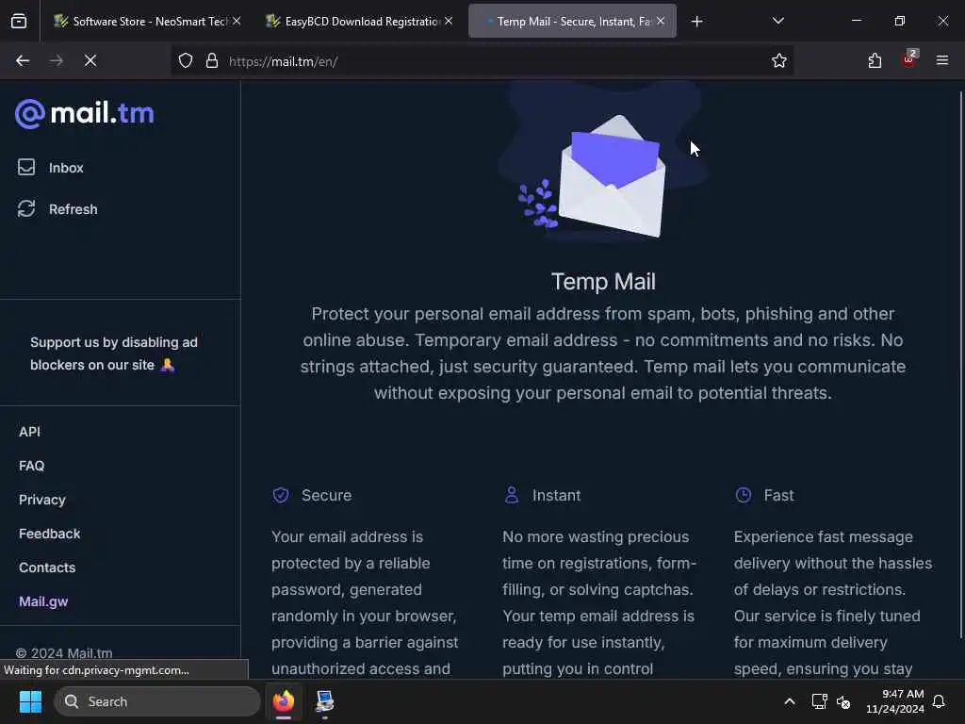Bookmark this page with the star
Screen dimensions: 965x724
[779, 60]
